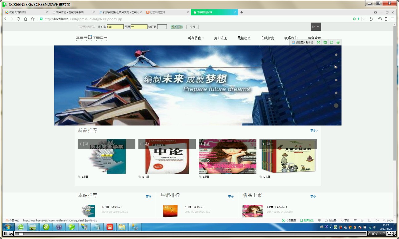Image resolution: width=399 pixels, height=239 pixels.
Task: Switch to the 已卖出的宝贝 tab
Action: [167, 12]
